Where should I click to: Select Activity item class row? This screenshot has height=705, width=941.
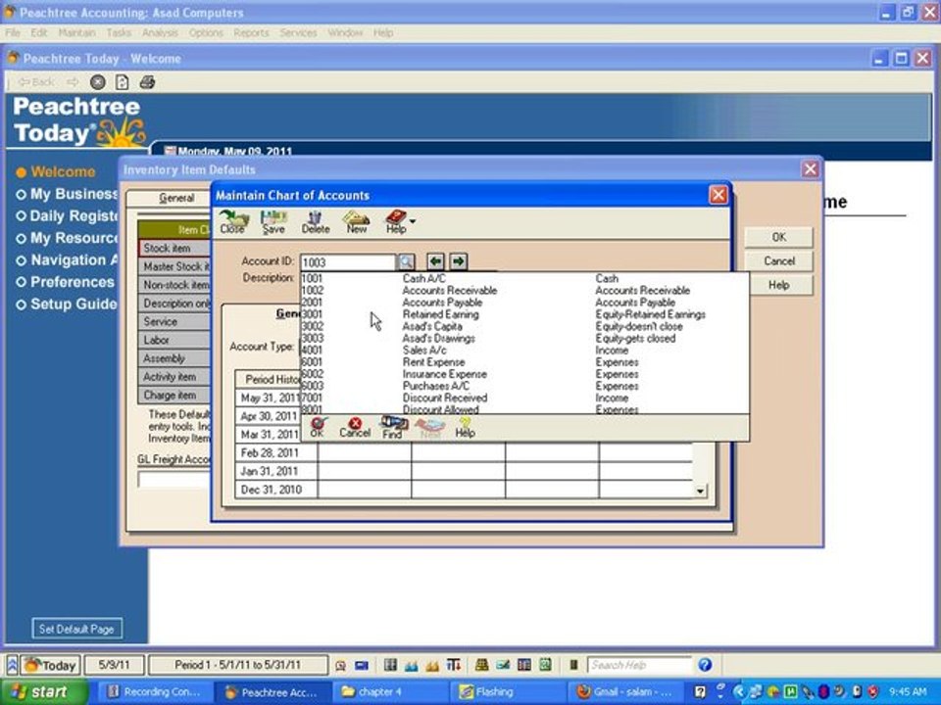pos(174,377)
